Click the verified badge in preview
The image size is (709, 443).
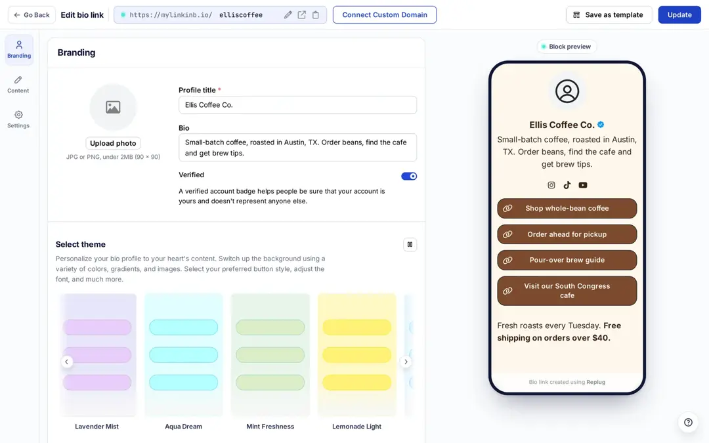(601, 125)
